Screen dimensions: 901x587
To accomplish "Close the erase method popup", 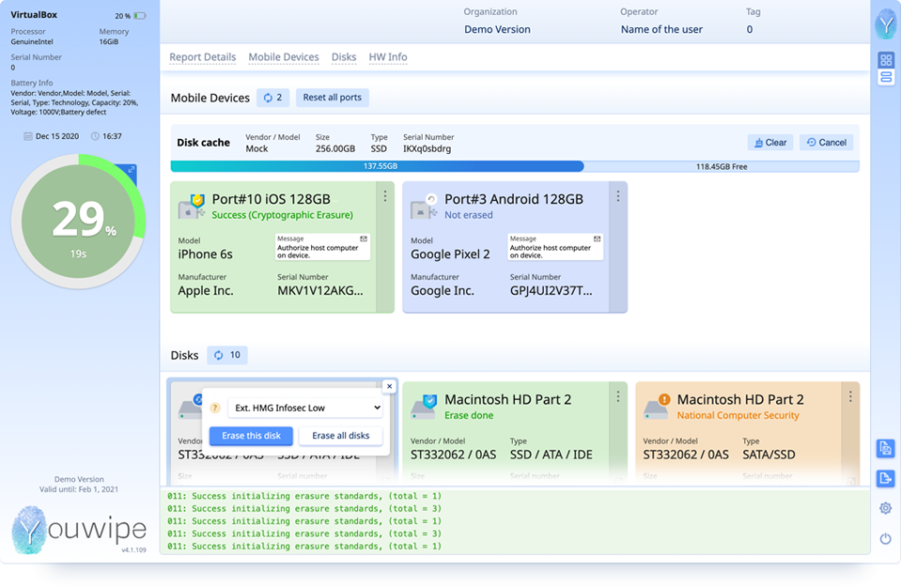I will tap(389, 386).
